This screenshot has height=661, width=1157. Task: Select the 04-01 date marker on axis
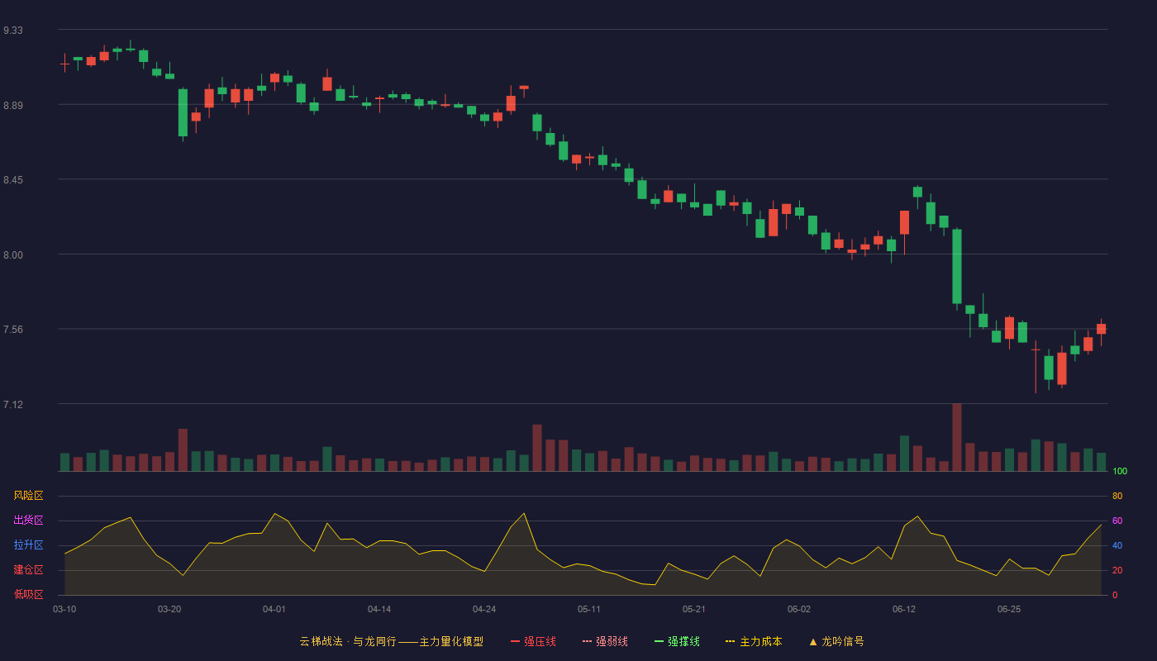click(x=274, y=609)
